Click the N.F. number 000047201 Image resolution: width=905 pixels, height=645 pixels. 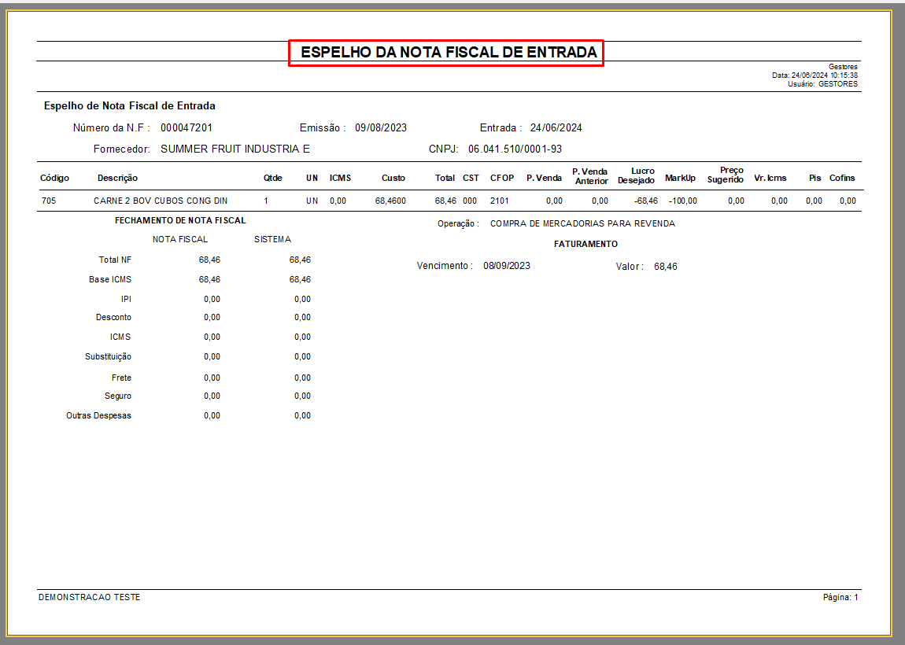tap(187, 127)
